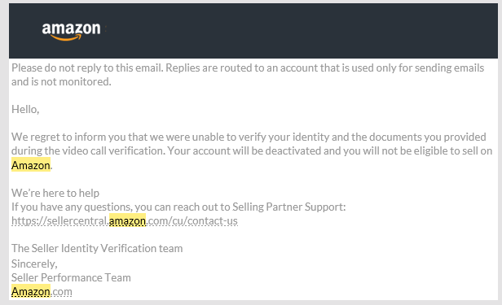Click the Amazon logo in the header

click(71, 32)
